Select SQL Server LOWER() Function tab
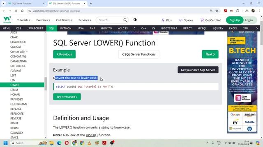Screen dimensions: 263x147 point(67,3)
